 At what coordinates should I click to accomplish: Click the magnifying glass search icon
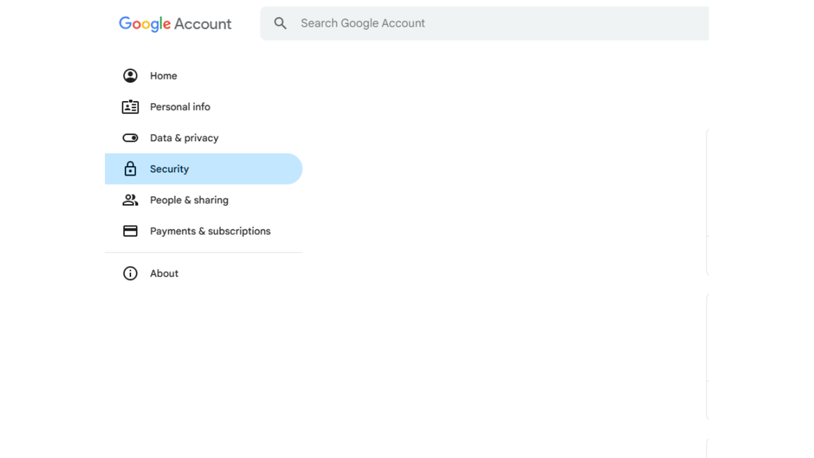pyautogui.click(x=280, y=23)
